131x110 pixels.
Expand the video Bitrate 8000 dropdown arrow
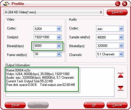59,46
